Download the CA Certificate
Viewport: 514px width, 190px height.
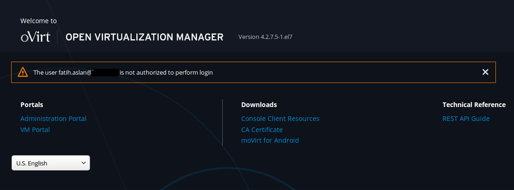(x=262, y=130)
